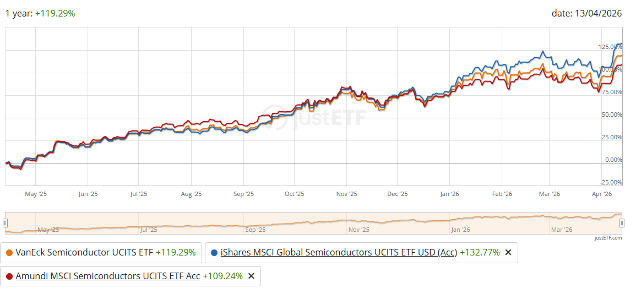Remove the Amundi MSCI Semiconductors ETF
The image size is (625, 288).
tap(251, 276)
